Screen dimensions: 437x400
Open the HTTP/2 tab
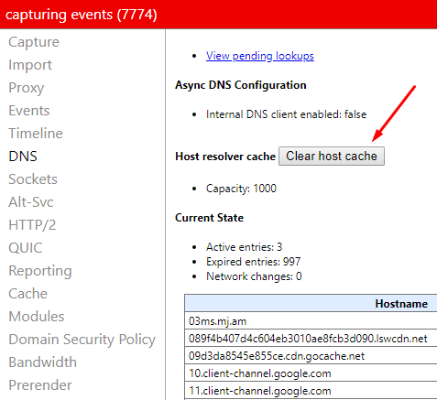pos(32,225)
